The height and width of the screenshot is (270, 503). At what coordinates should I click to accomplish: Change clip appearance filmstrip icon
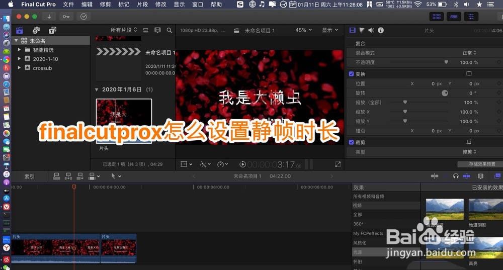(480, 176)
